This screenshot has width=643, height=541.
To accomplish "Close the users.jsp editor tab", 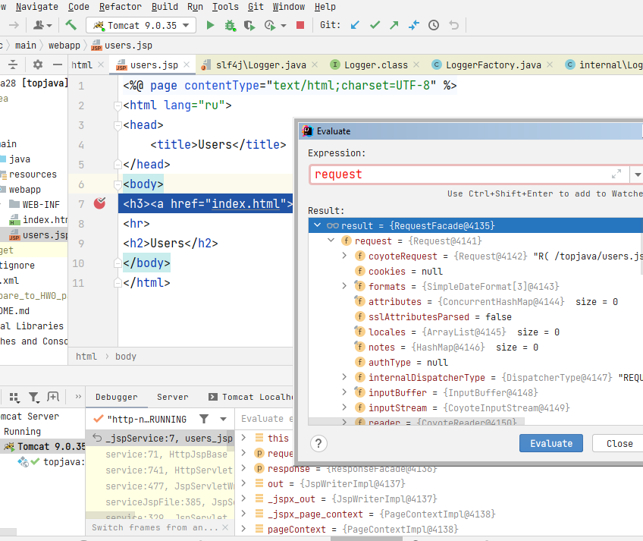I will coord(187,64).
